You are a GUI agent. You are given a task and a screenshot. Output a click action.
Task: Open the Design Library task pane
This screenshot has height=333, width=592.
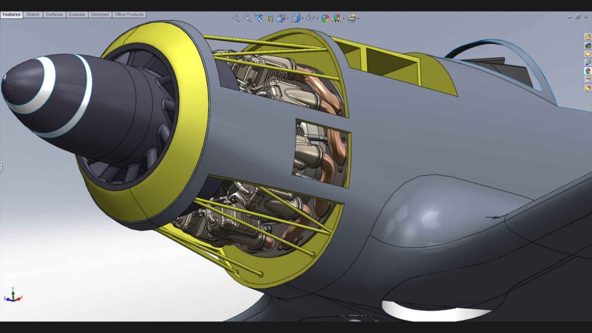587,45
